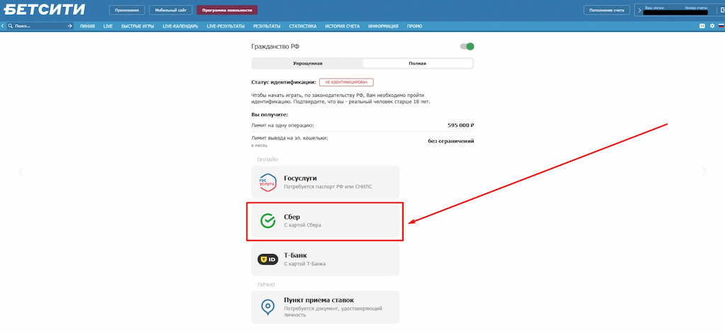Click the 595 000 ₽ limit value
The width and height of the screenshot is (725, 334).
[461, 125]
